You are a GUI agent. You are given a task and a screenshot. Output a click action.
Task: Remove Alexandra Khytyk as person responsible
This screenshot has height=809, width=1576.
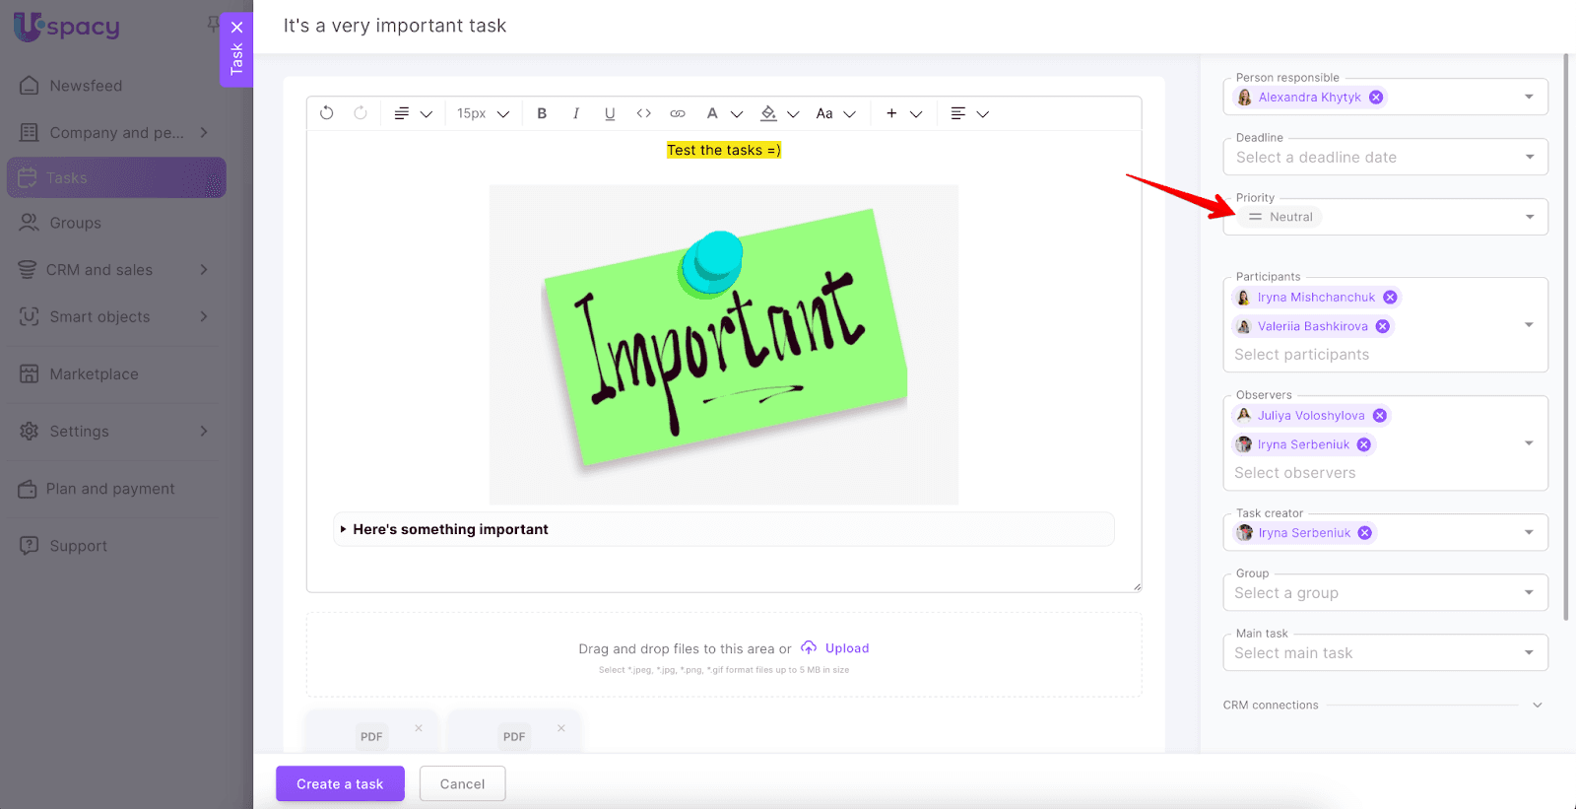coord(1376,98)
